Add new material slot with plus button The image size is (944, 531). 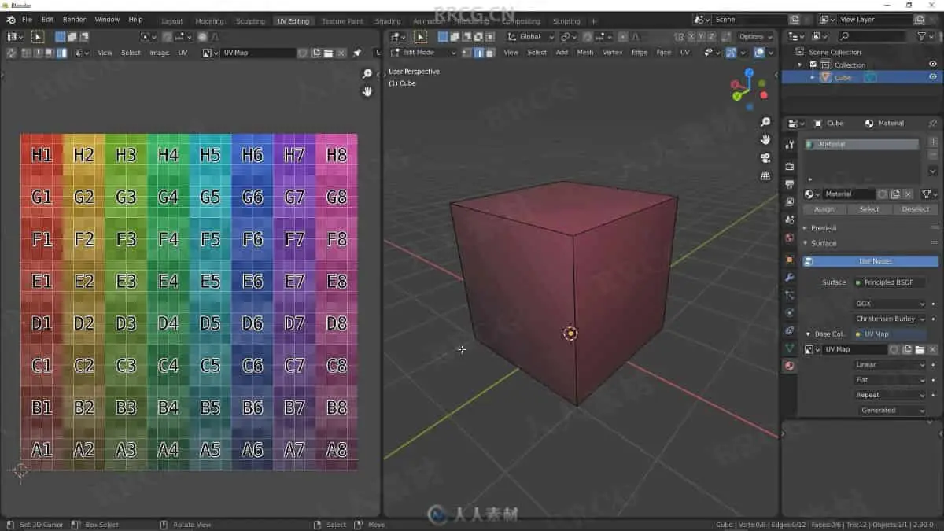933,142
